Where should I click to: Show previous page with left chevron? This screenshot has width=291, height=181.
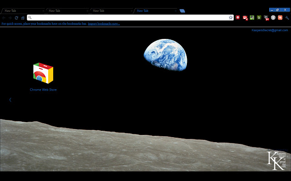click(10, 100)
